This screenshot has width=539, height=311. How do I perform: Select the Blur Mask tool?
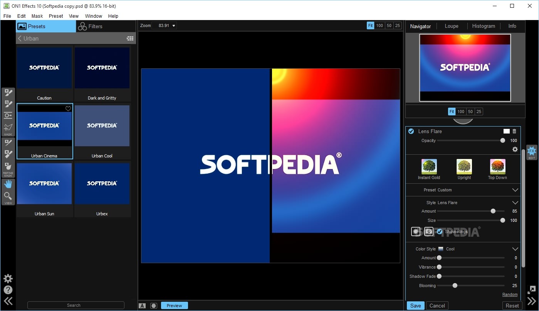(x=8, y=167)
